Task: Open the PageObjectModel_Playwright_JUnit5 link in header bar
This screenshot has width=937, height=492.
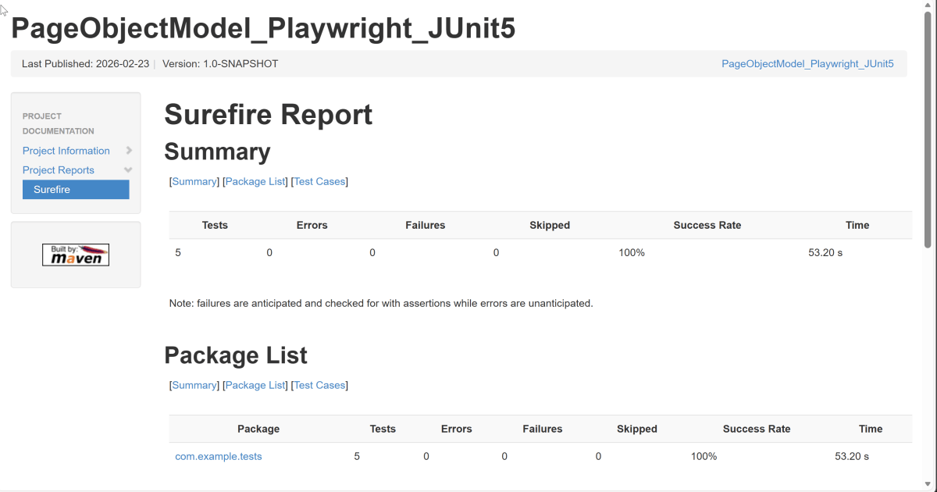Action: 807,64
